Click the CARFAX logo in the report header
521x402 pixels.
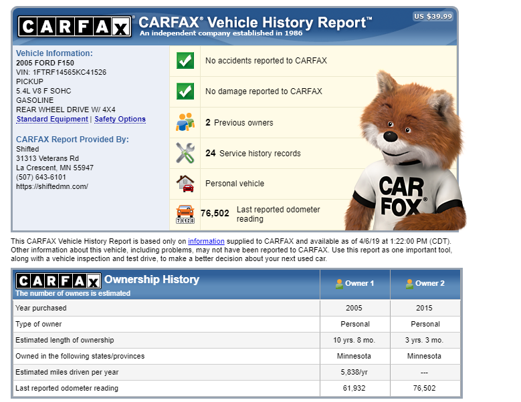click(x=74, y=27)
